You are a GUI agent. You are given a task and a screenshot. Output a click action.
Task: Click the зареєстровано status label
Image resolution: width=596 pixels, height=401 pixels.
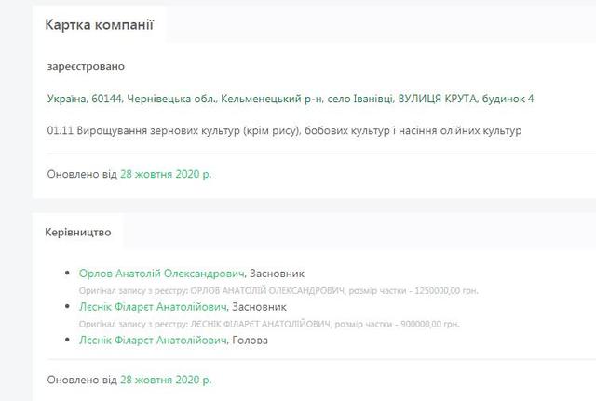click(86, 67)
